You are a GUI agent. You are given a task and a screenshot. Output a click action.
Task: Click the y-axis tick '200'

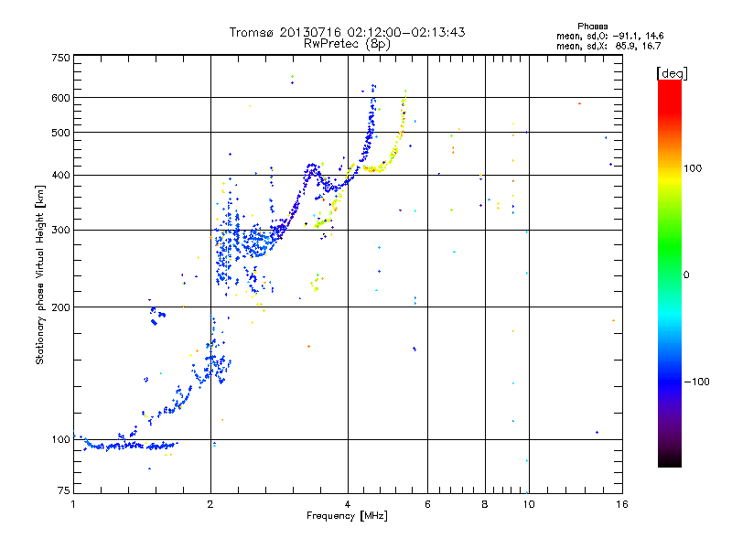[x=60, y=307]
